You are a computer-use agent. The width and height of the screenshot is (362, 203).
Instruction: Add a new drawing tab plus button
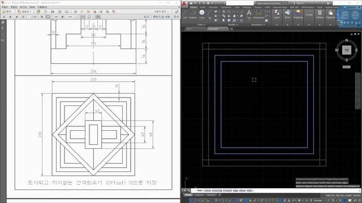tap(232, 29)
